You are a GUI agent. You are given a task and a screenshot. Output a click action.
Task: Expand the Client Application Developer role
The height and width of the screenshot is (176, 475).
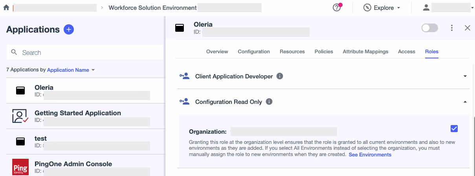point(465,76)
